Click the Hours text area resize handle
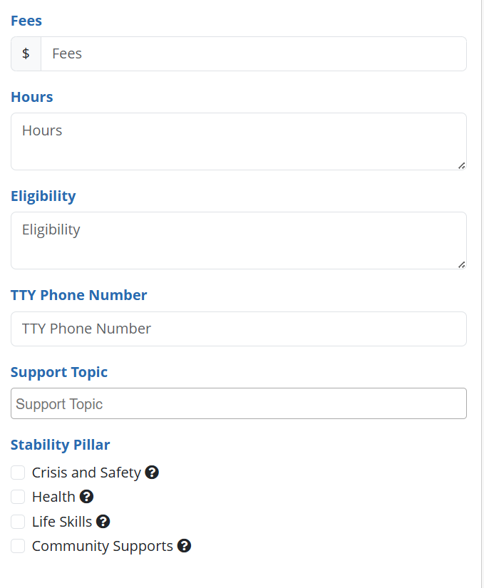The height and width of the screenshot is (588, 484). point(461,165)
